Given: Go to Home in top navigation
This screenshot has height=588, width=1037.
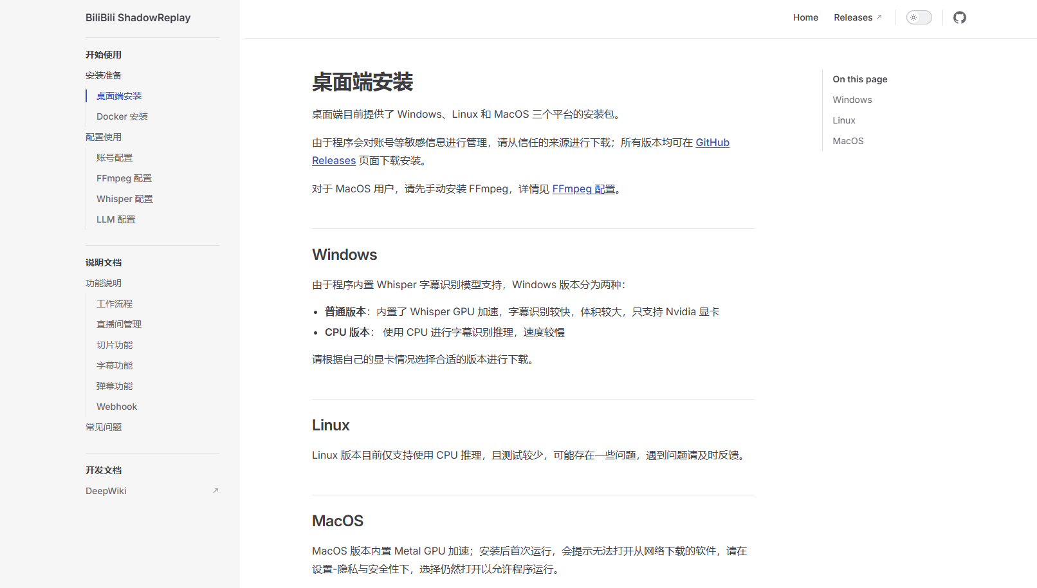Looking at the screenshot, I should pos(805,17).
